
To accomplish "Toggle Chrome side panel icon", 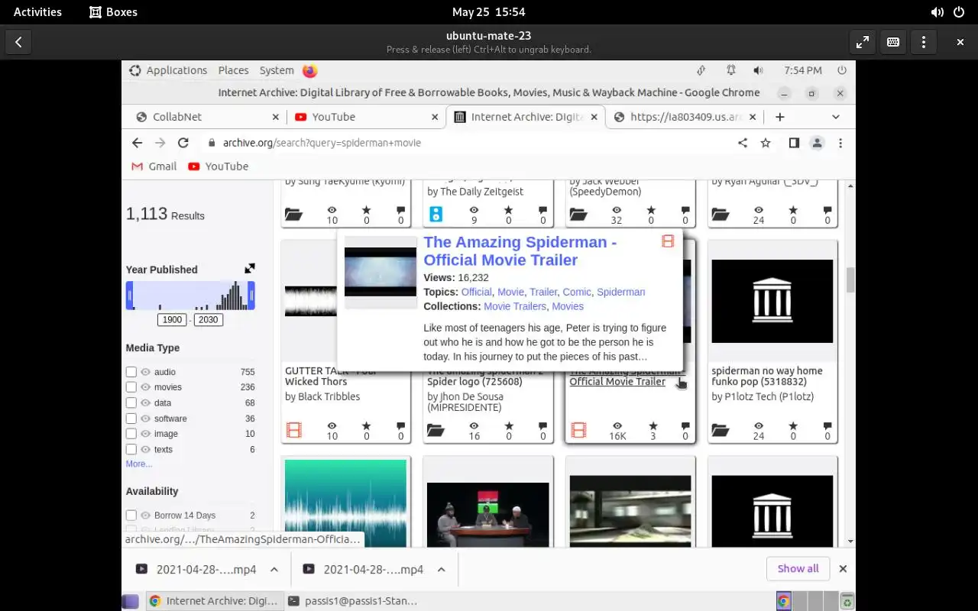I will pos(794,143).
